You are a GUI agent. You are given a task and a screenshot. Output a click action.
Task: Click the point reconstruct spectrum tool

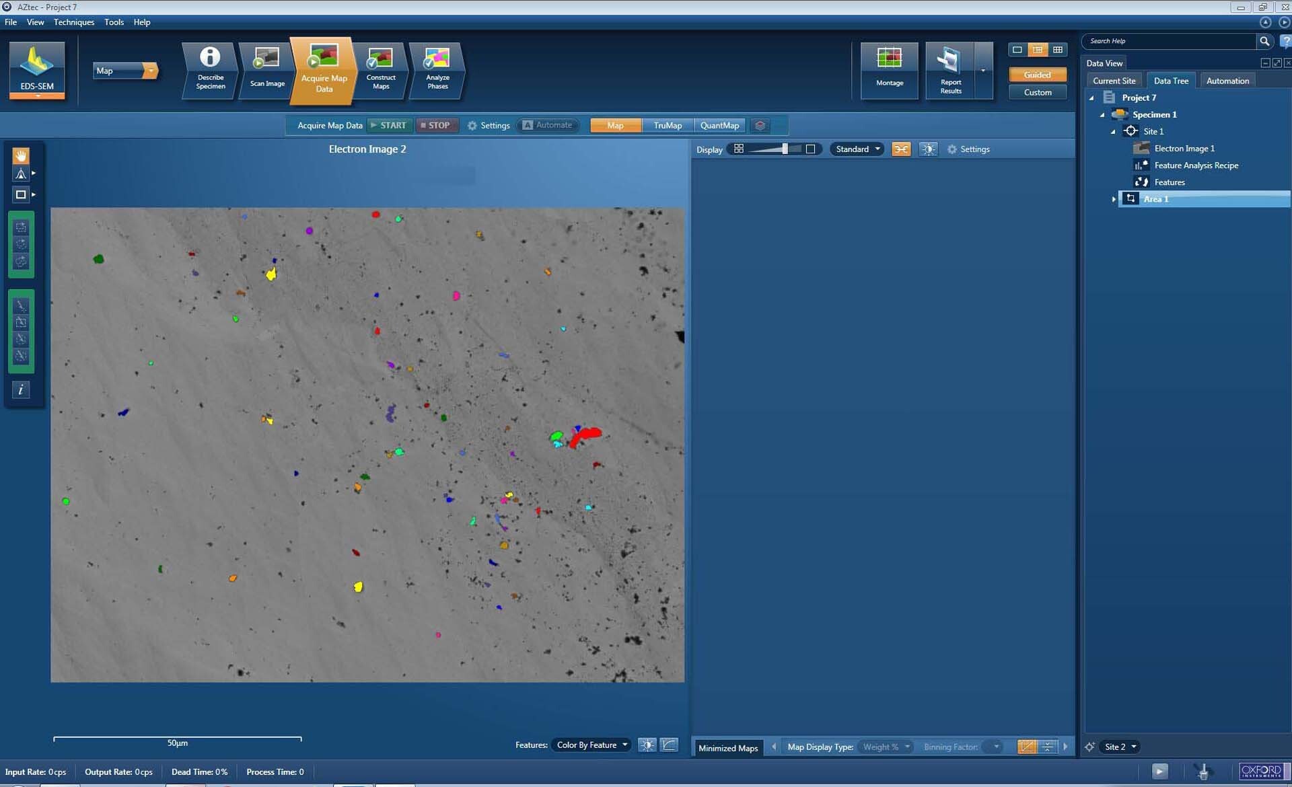click(x=21, y=305)
